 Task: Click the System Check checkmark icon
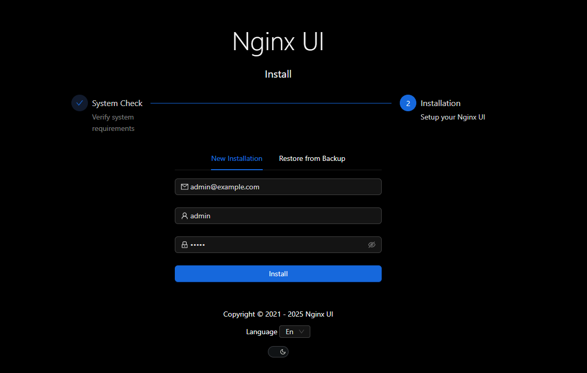coord(80,103)
